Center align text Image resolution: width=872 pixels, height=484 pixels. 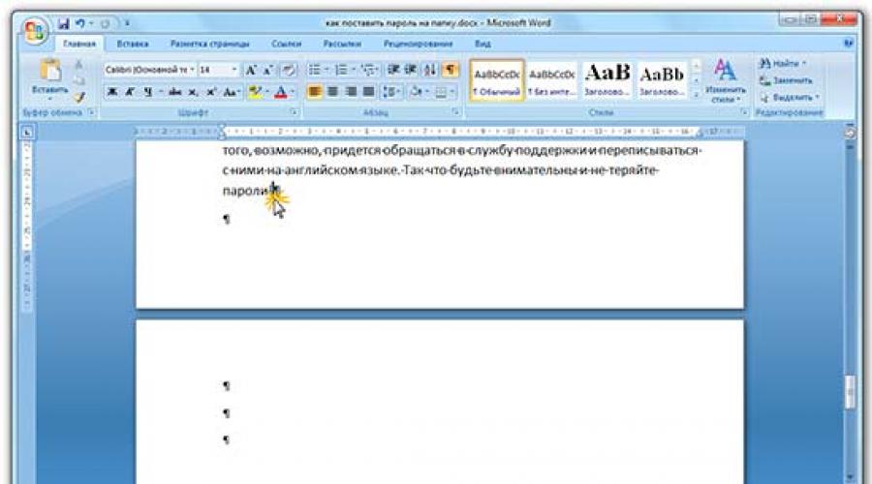pyautogui.click(x=332, y=92)
